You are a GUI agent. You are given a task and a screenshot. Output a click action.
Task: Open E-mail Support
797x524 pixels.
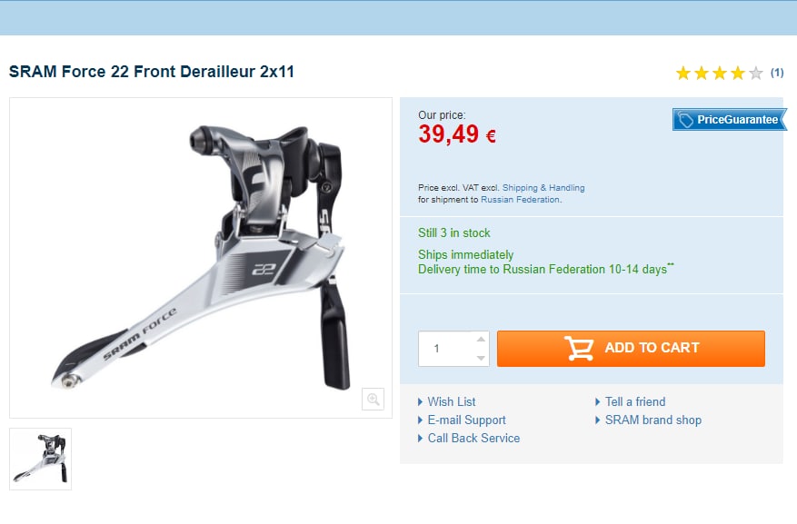466,420
